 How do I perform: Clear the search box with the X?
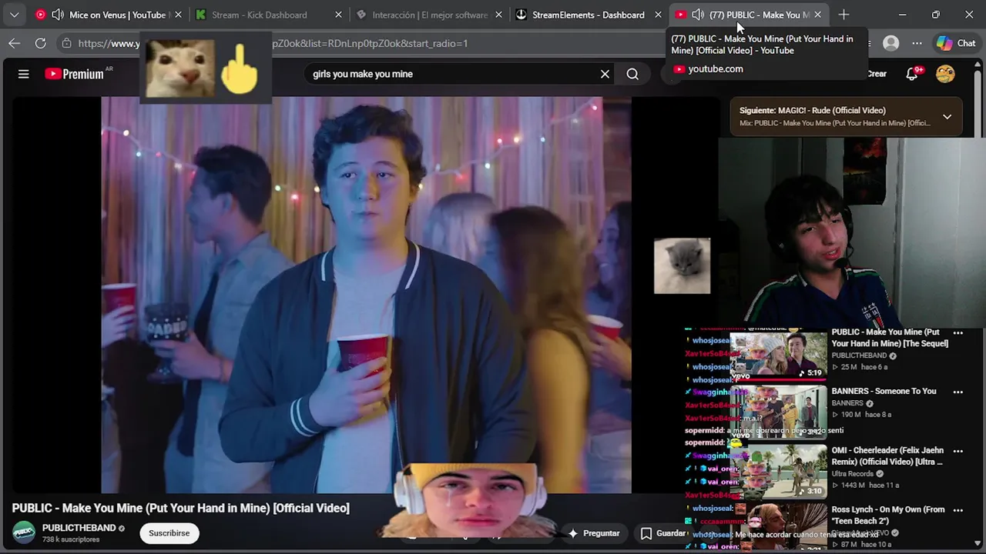pyautogui.click(x=605, y=74)
